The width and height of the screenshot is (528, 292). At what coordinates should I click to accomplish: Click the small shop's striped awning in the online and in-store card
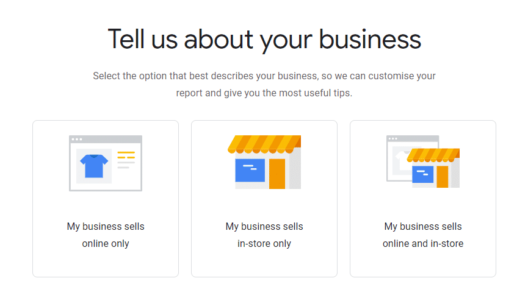pos(433,155)
